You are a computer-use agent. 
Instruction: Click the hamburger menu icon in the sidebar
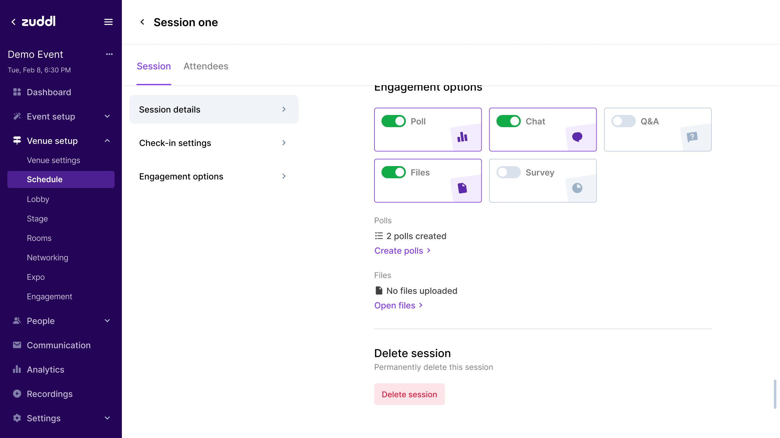108,22
